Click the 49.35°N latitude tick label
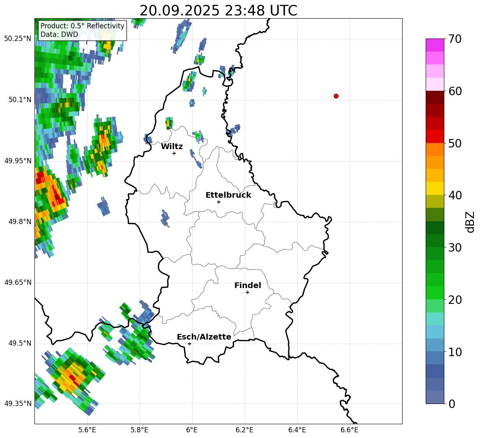 pyautogui.click(x=18, y=404)
